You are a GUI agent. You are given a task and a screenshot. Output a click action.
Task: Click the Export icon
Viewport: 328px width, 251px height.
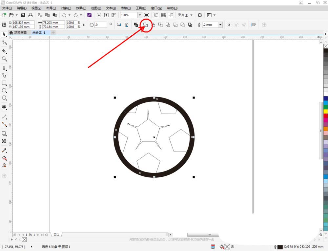(x=106, y=15)
